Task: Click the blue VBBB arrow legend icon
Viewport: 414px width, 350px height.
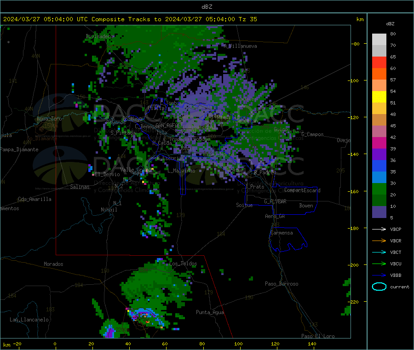Action: pos(379,275)
